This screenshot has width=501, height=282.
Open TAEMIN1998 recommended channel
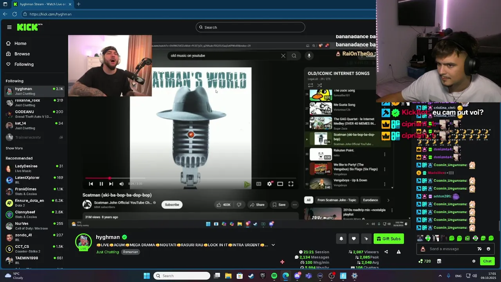click(x=34, y=260)
